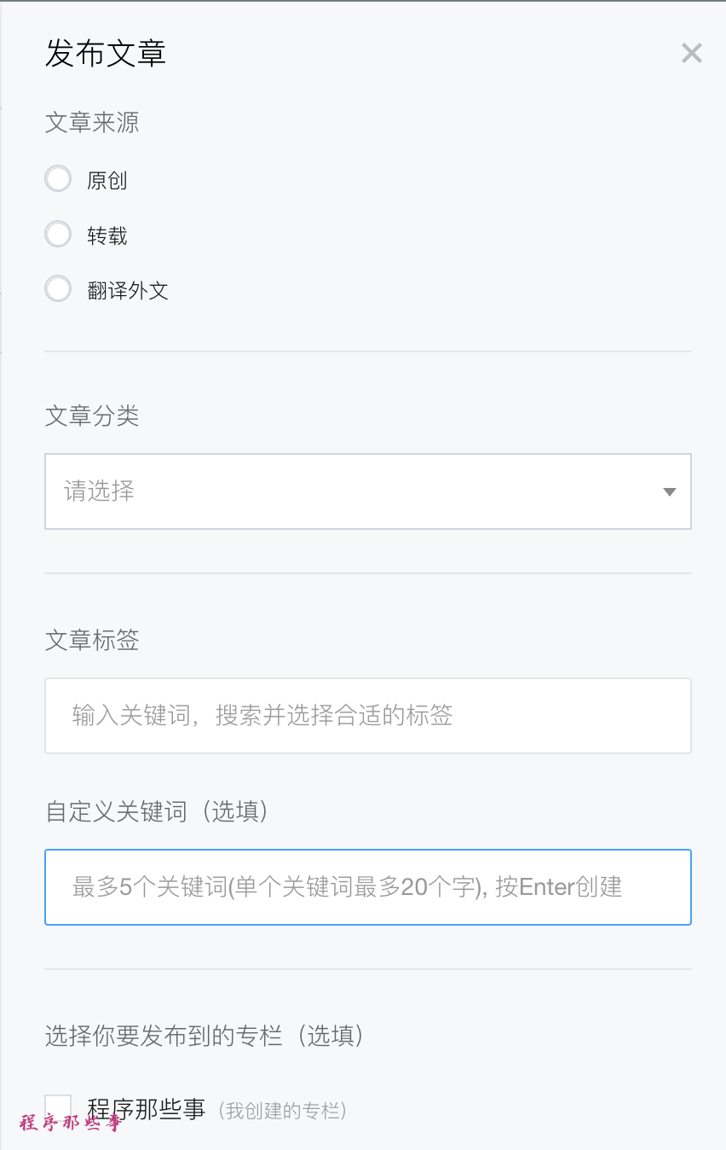Screen dimensions: 726x1150
Task: Click the 选择你要发布到的专栏 section heading
Action: tap(205, 1036)
